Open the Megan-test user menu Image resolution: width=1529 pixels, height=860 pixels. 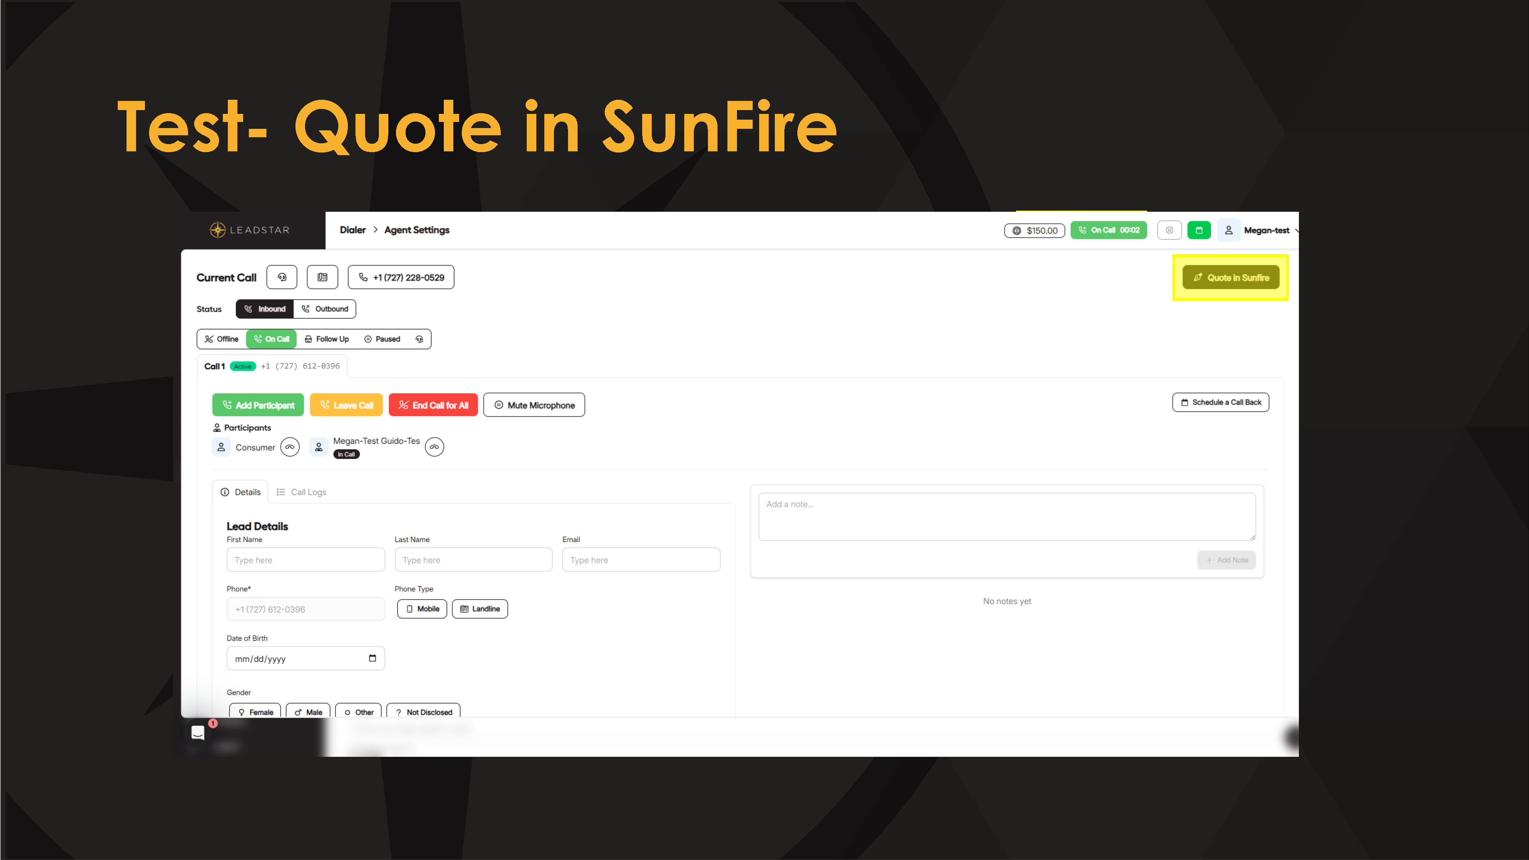[x=1258, y=230]
